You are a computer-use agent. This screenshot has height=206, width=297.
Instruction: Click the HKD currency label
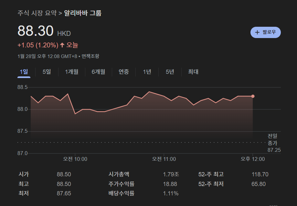pyautogui.click(x=64, y=34)
